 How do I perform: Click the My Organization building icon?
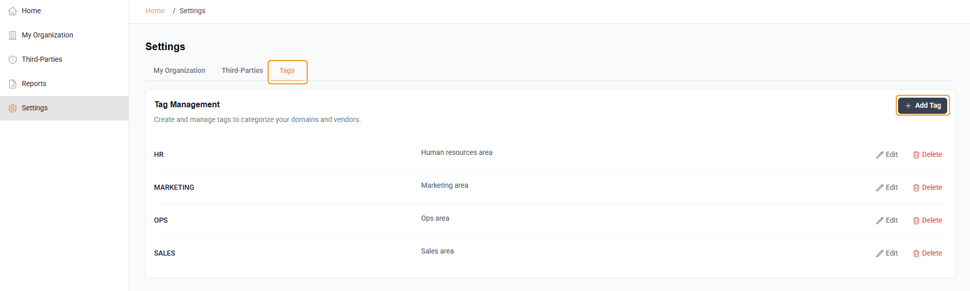(x=13, y=35)
